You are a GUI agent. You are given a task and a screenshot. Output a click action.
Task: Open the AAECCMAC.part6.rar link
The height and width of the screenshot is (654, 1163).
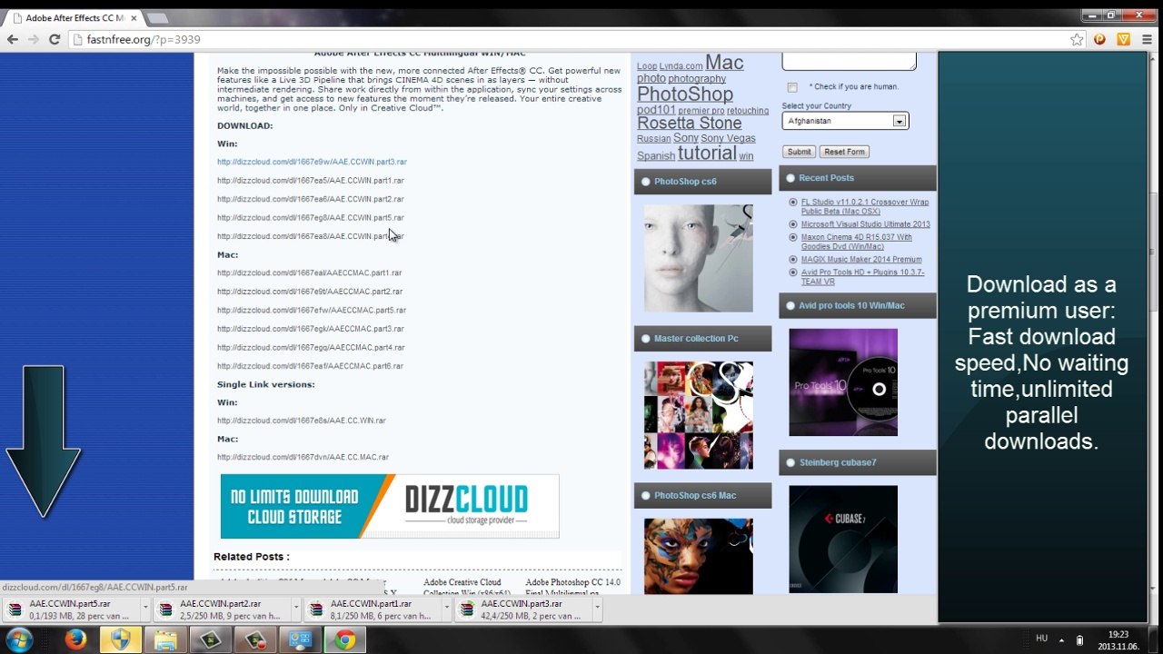tap(310, 366)
